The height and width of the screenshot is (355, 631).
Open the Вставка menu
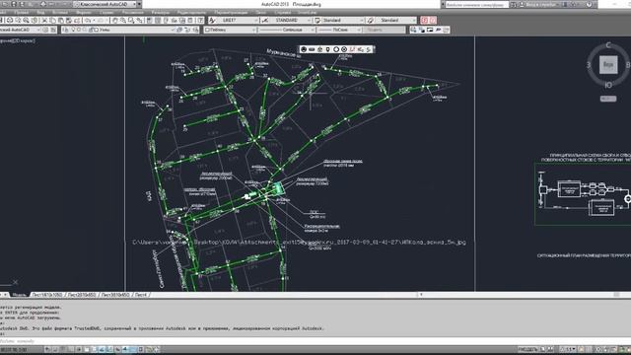coord(59,13)
